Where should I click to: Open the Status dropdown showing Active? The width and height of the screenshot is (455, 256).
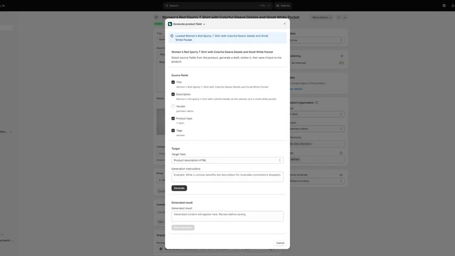[316, 40]
